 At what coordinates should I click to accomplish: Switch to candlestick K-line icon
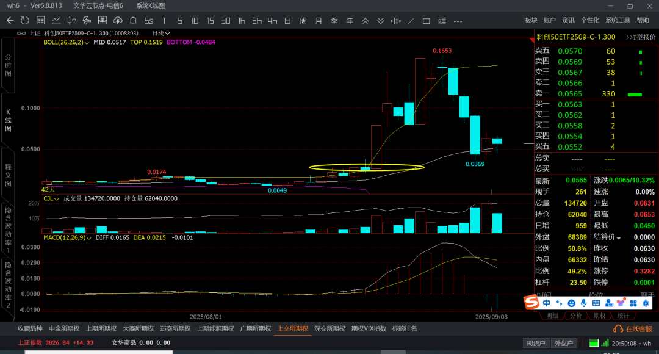(71, 21)
